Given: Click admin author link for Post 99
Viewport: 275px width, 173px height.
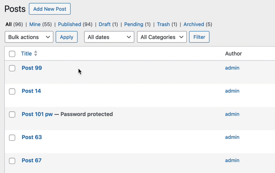Looking at the screenshot, I should click(232, 68).
